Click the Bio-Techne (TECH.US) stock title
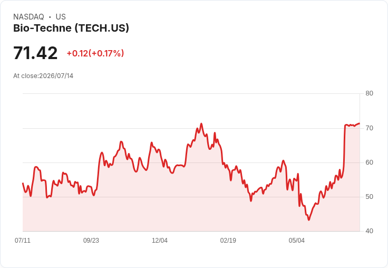388x268 pixels. tap(71, 28)
